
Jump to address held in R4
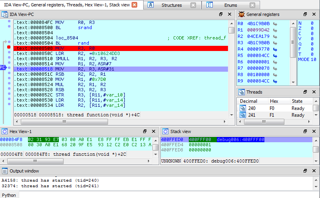coord(275,49)
